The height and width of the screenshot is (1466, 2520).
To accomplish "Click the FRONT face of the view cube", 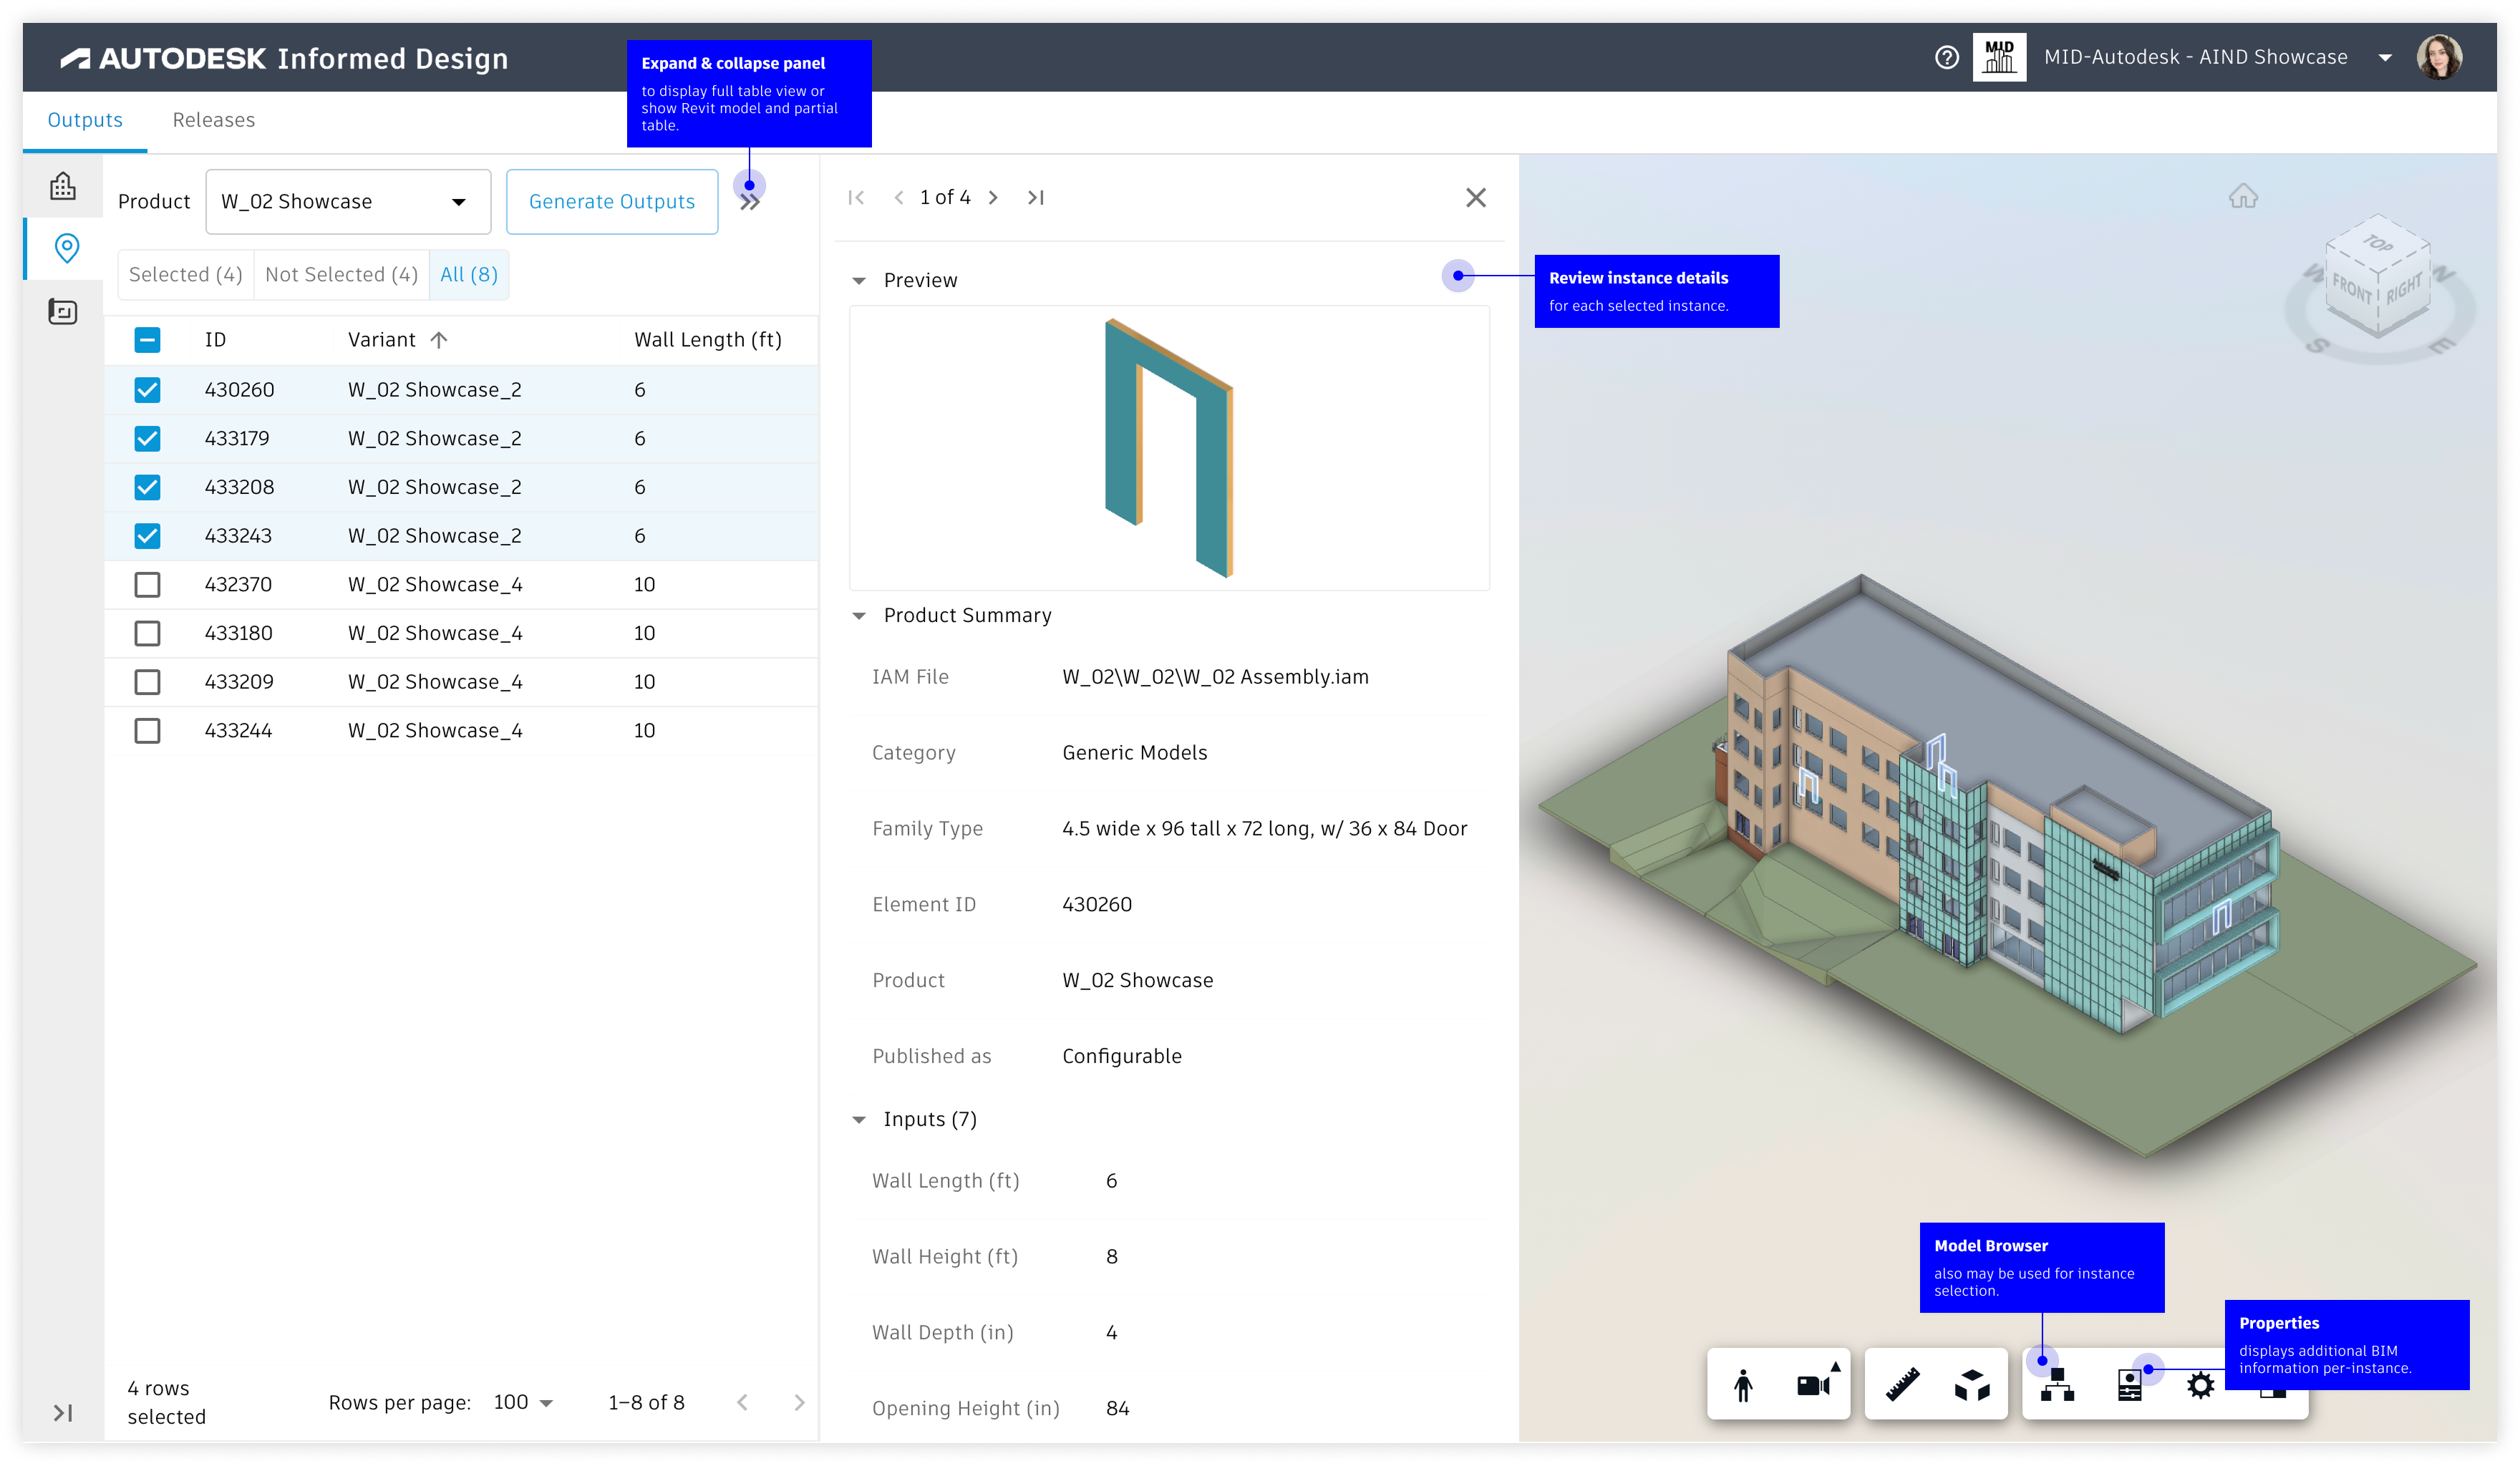I will (x=2350, y=290).
